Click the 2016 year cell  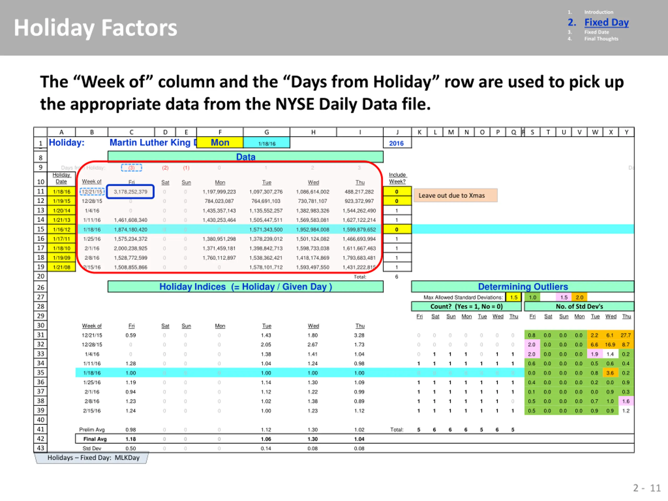click(397, 143)
